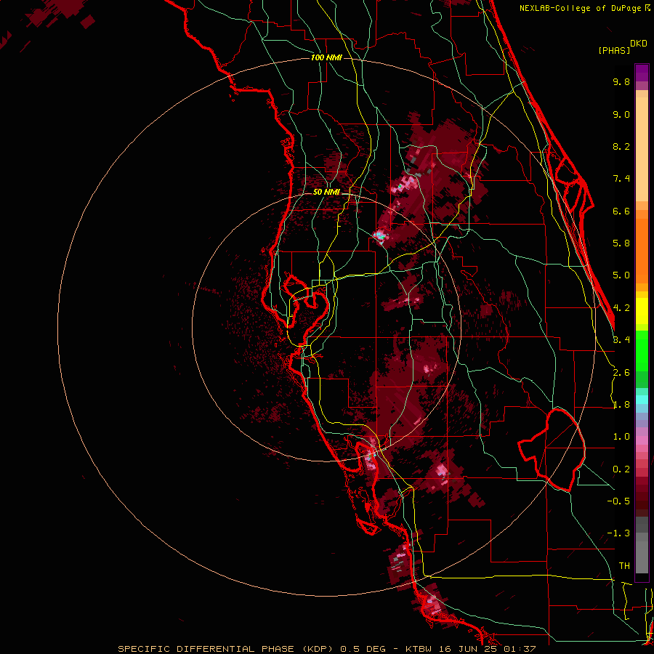
Task: Pick the purple swatch atop the color bar
Action: click(x=642, y=73)
